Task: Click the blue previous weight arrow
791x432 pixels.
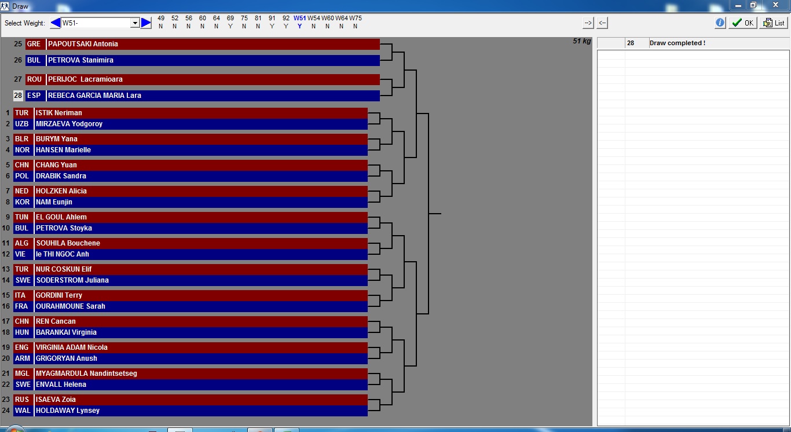Action: point(55,23)
